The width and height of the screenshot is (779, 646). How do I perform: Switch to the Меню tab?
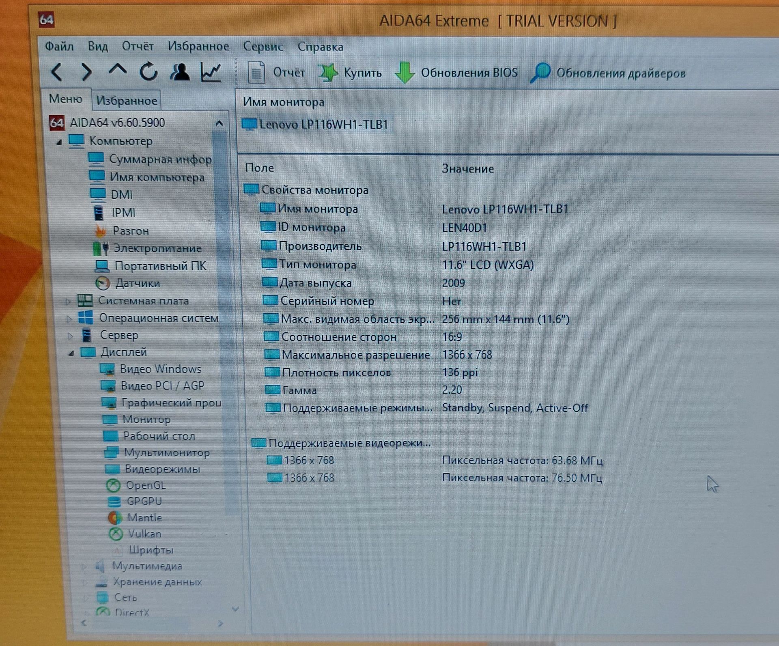tap(66, 99)
